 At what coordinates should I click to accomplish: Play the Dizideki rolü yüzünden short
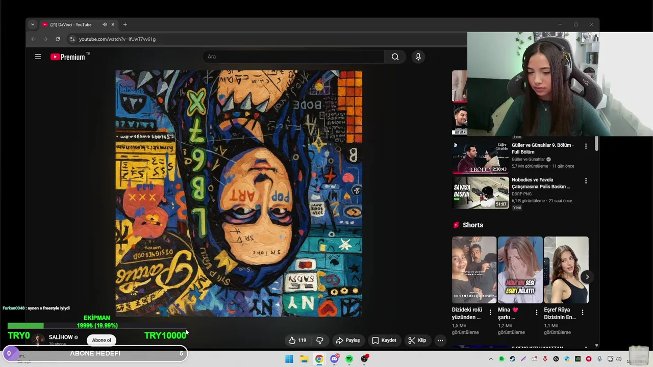(x=474, y=270)
